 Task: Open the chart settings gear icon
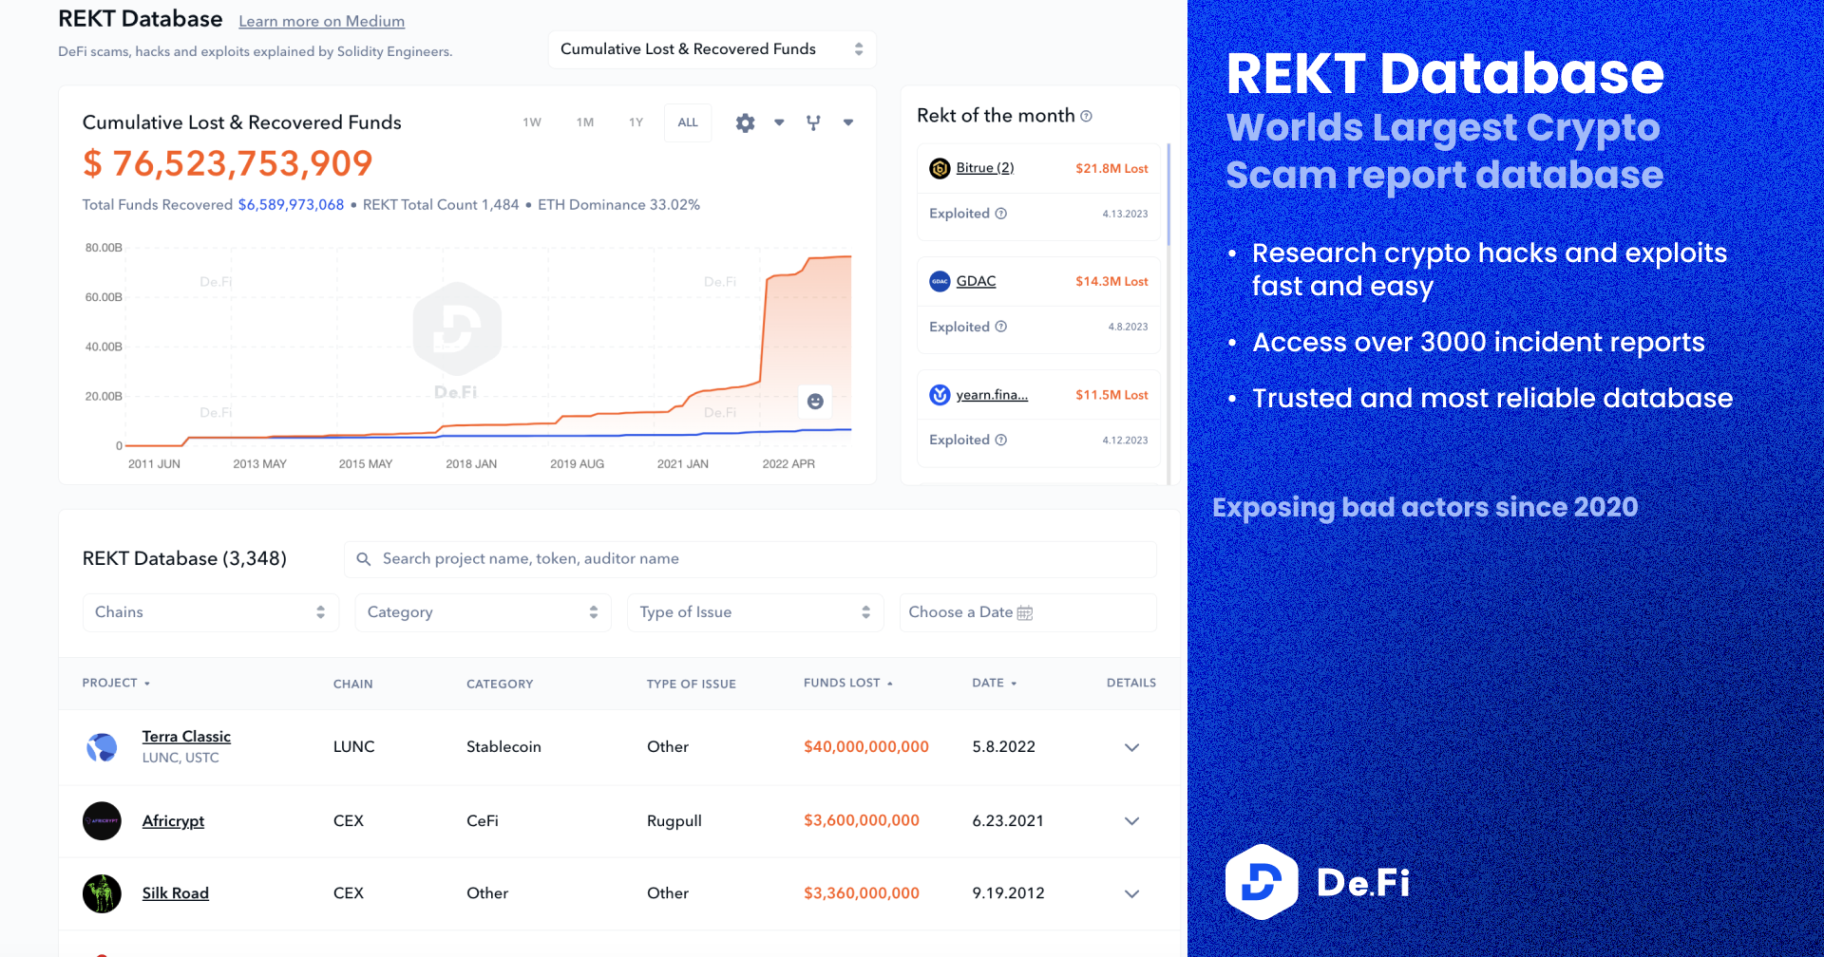[x=745, y=122]
